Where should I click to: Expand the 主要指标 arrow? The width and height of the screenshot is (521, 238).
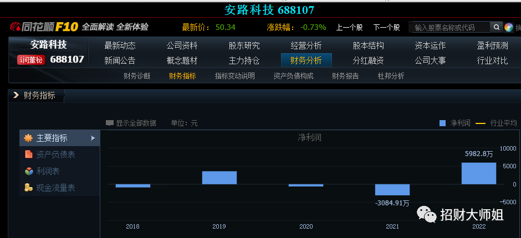click(x=93, y=138)
